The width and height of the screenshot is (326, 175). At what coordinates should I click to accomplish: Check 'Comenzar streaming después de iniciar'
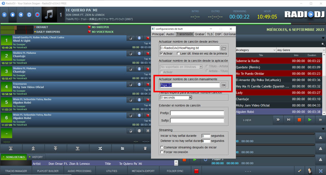click(161, 147)
